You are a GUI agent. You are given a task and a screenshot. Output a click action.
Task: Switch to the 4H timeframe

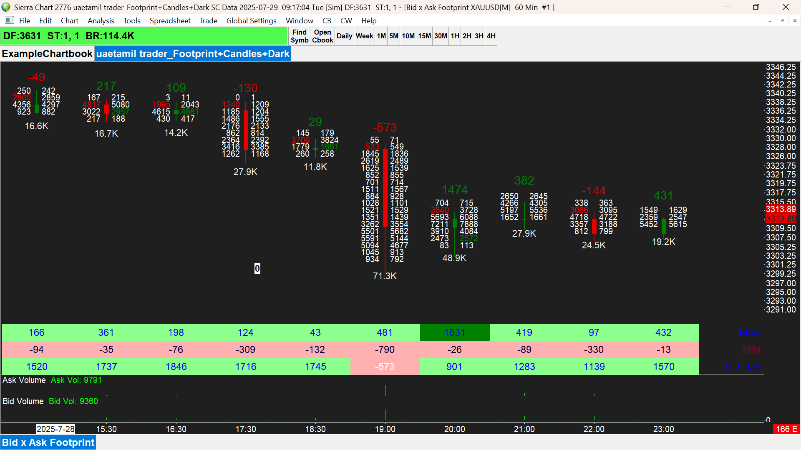491,36
